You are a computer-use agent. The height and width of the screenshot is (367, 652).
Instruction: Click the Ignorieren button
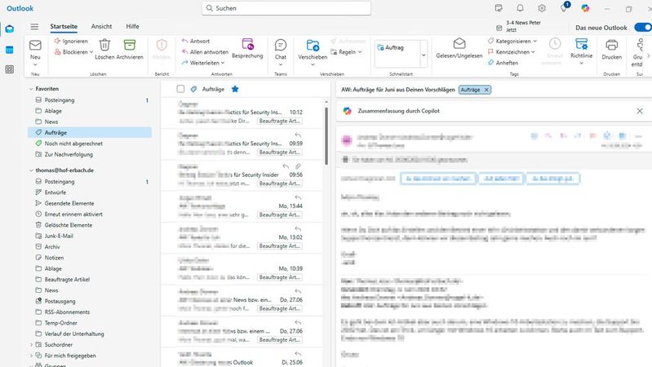tap(71, 41)
